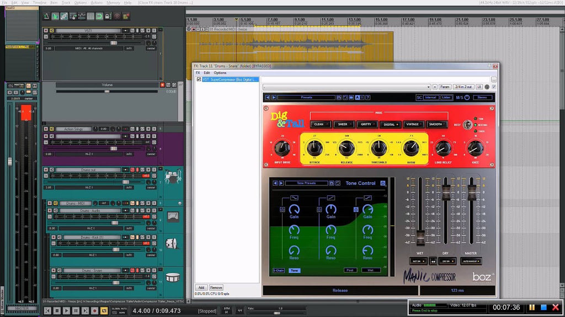Toggle the WET ON button

[x=418, y=261]
